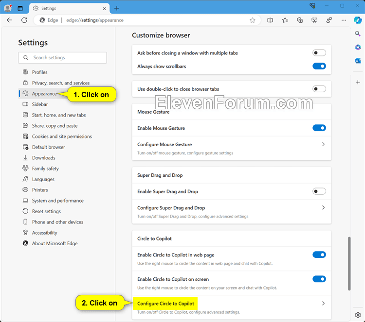
Task: Click Configure Mouse Gesture label
Action: click(x=164, y=145)
